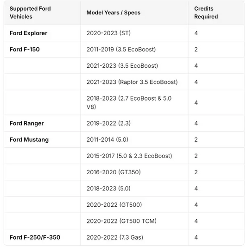Select the Model Years / Specs header

[x=113, y=13]
